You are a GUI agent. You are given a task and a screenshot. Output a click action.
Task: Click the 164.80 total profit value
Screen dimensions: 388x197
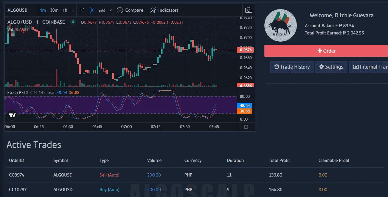[x=275, y=190]
